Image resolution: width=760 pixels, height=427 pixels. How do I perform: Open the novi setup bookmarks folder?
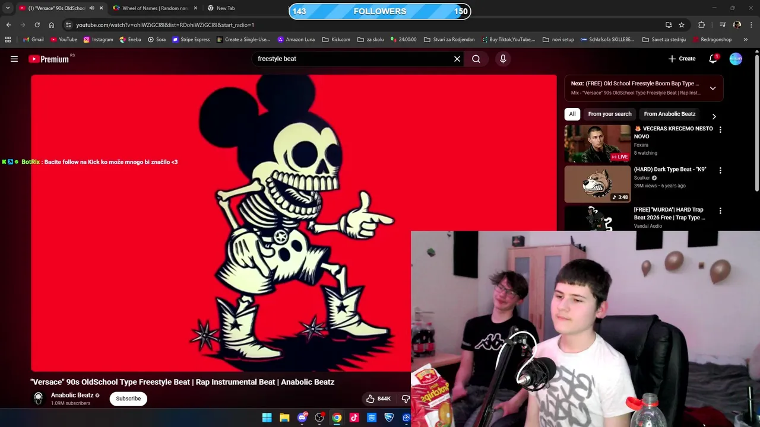(x=558, y=40)
